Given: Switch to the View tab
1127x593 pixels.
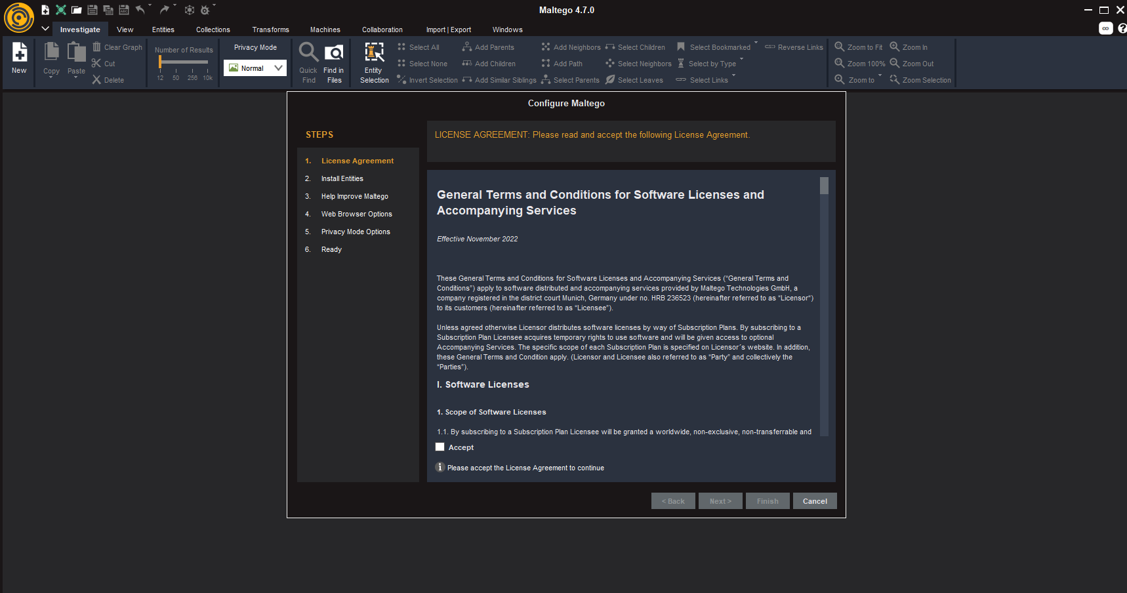Looking at the screenshot, I should tap(125, 30).
